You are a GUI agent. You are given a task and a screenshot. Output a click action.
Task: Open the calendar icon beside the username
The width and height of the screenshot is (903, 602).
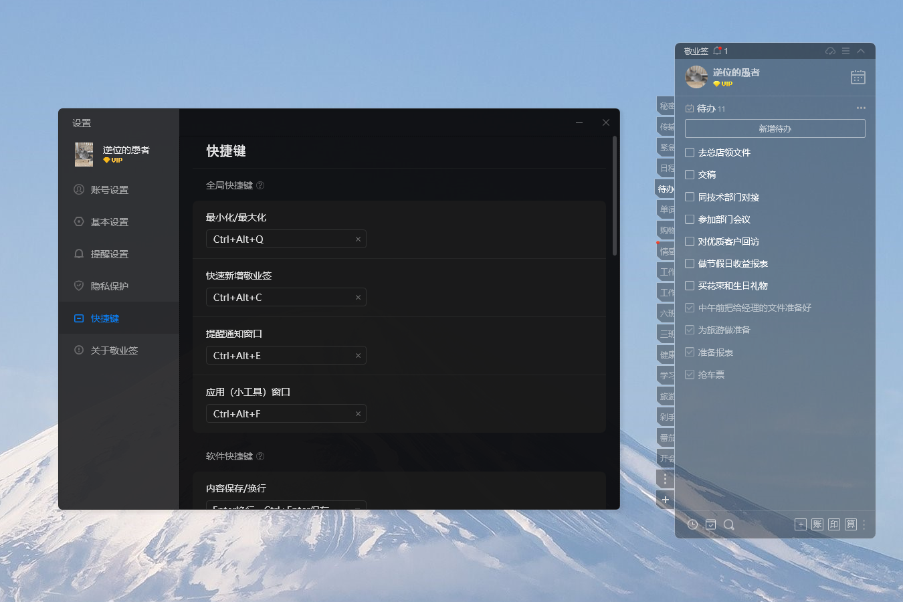click(x=858, y=77)
